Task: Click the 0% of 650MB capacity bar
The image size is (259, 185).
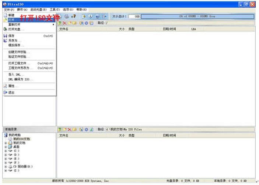Action: [197, 17]
